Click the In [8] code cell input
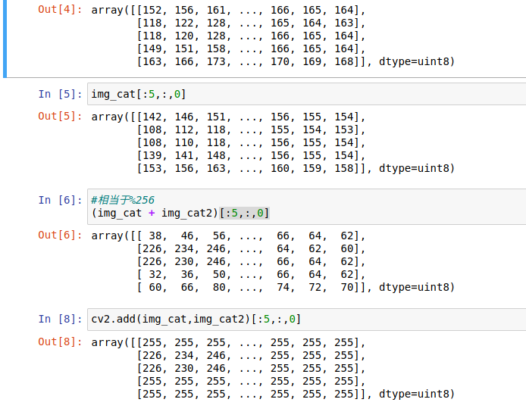The height and width of the screenshot is (418, 526). [307, 320]
